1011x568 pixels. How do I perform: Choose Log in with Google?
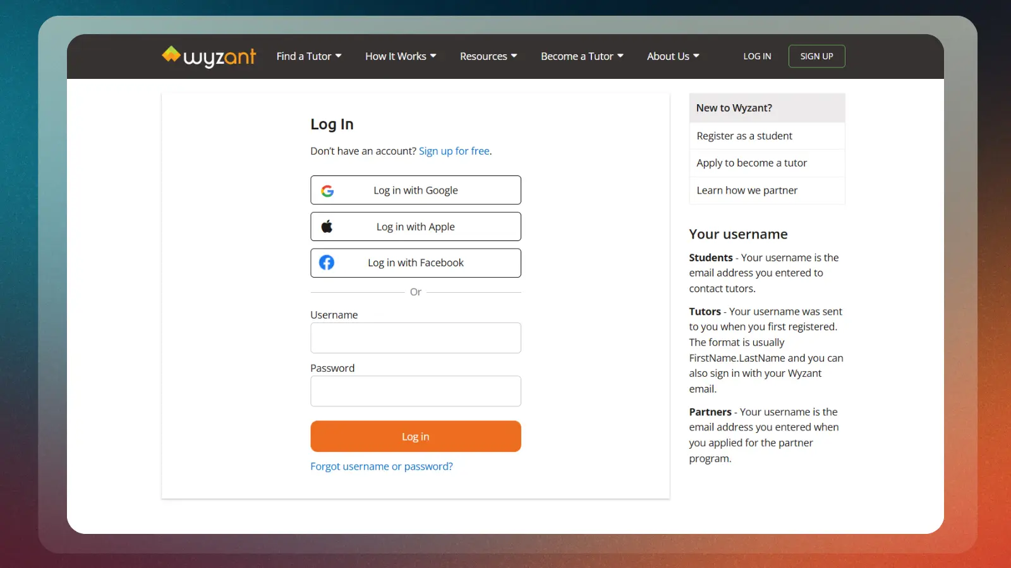(416, 190)
